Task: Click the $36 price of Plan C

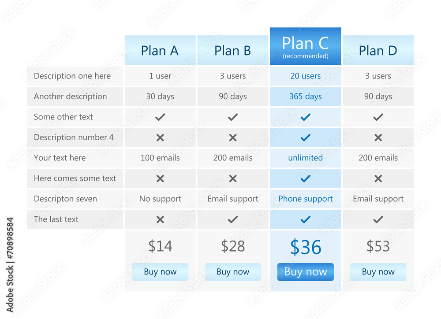Action: [306, 247]
